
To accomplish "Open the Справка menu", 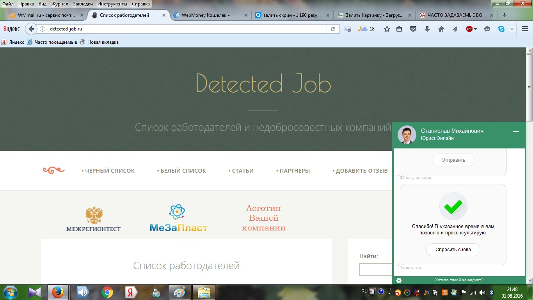I will [x=141, y=4].
